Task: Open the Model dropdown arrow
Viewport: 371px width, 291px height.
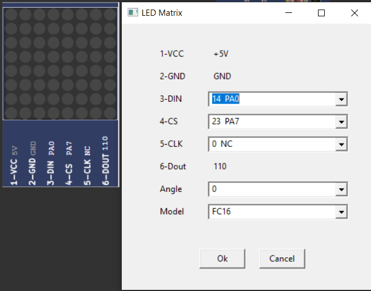Action: [341, 212]
